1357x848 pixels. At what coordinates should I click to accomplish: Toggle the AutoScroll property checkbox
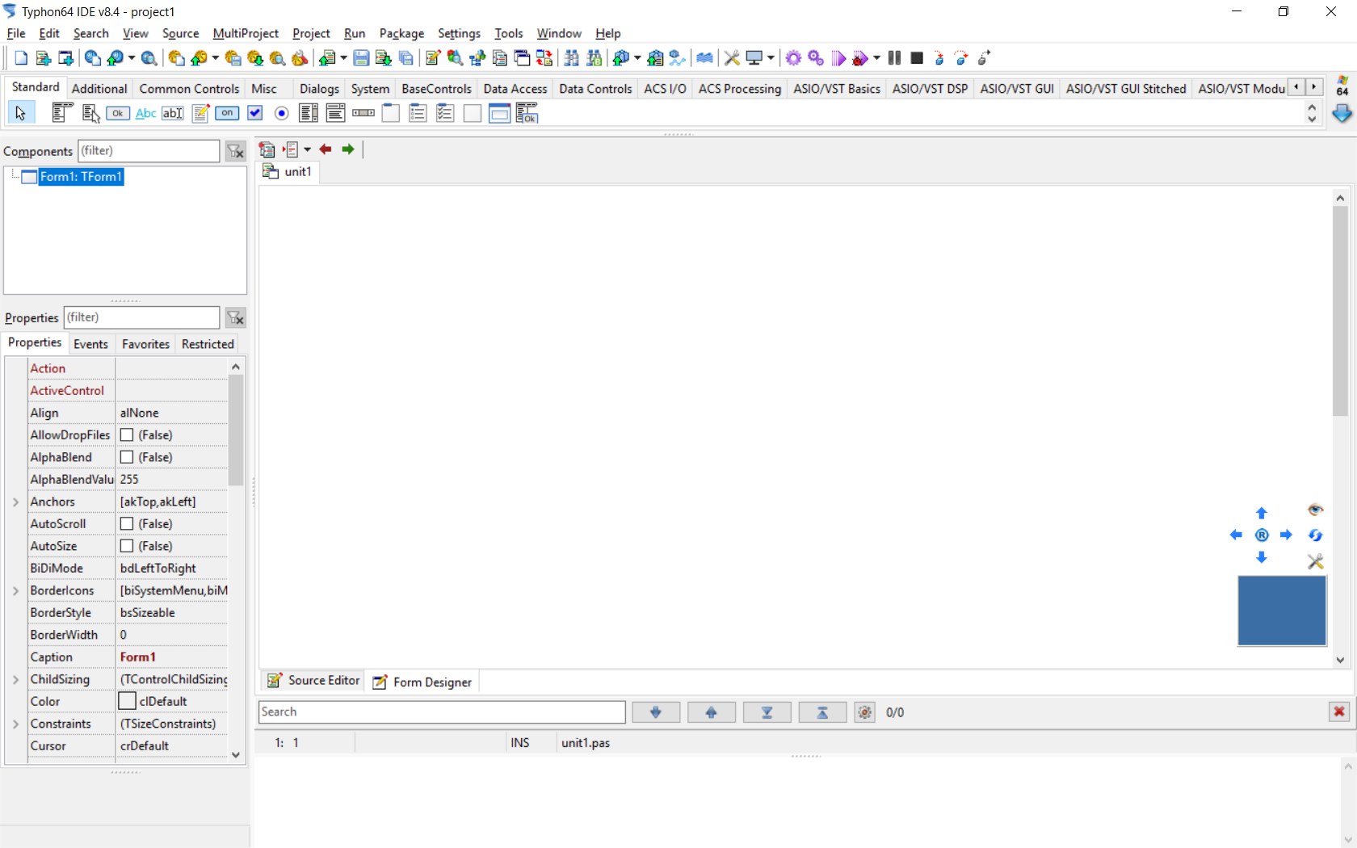127,524
